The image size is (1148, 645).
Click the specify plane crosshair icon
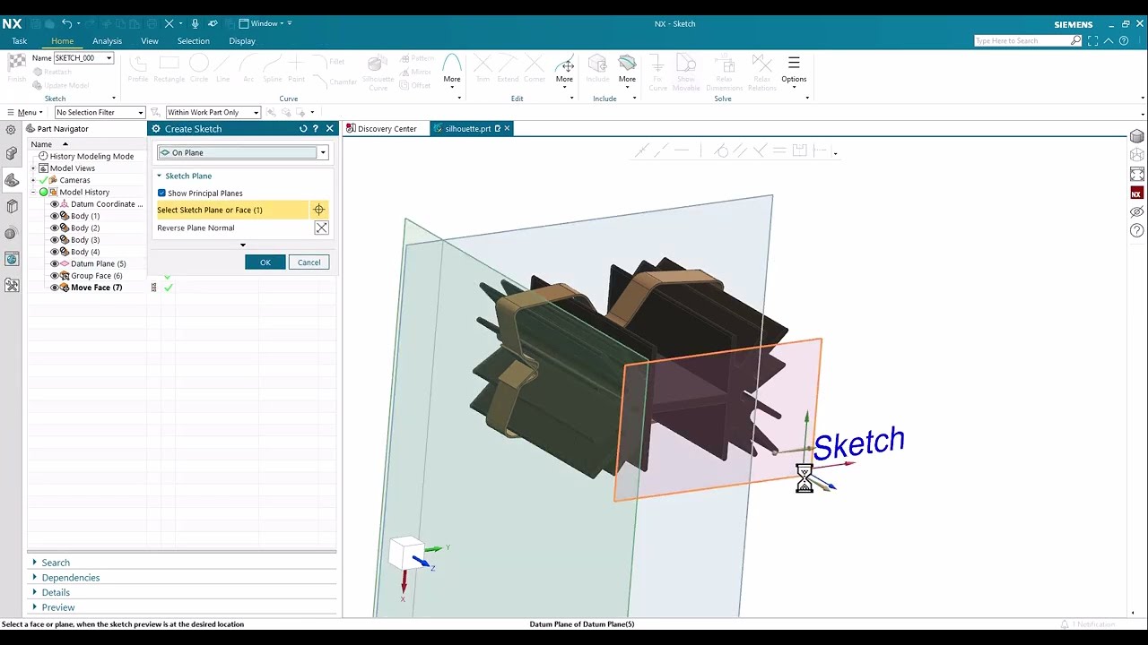click(x=318, y=210)
